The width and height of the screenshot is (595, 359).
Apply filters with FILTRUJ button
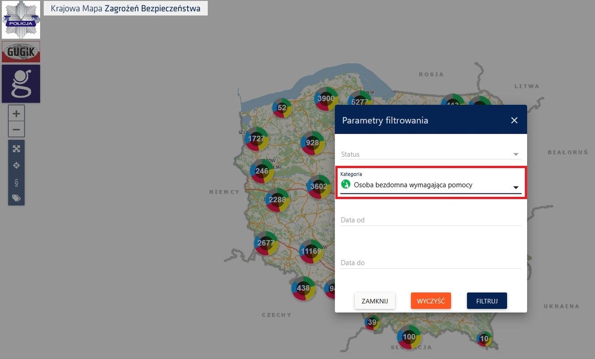tap(486, 300)
